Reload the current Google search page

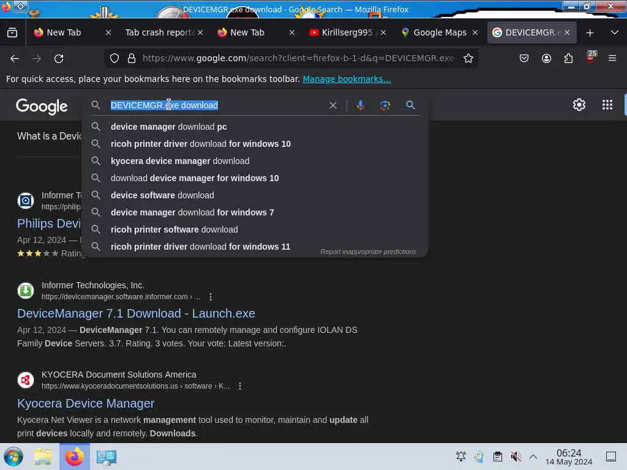(59, 59)
